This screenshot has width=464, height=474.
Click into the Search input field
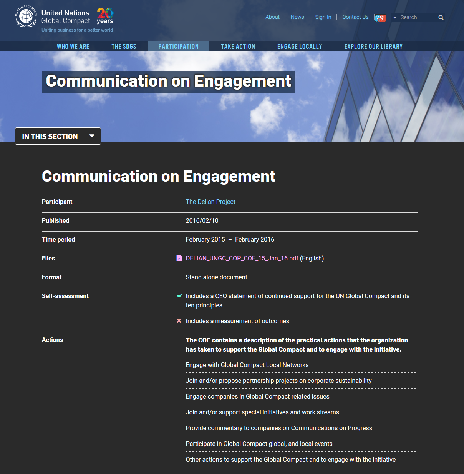click(x=418, y=18)
